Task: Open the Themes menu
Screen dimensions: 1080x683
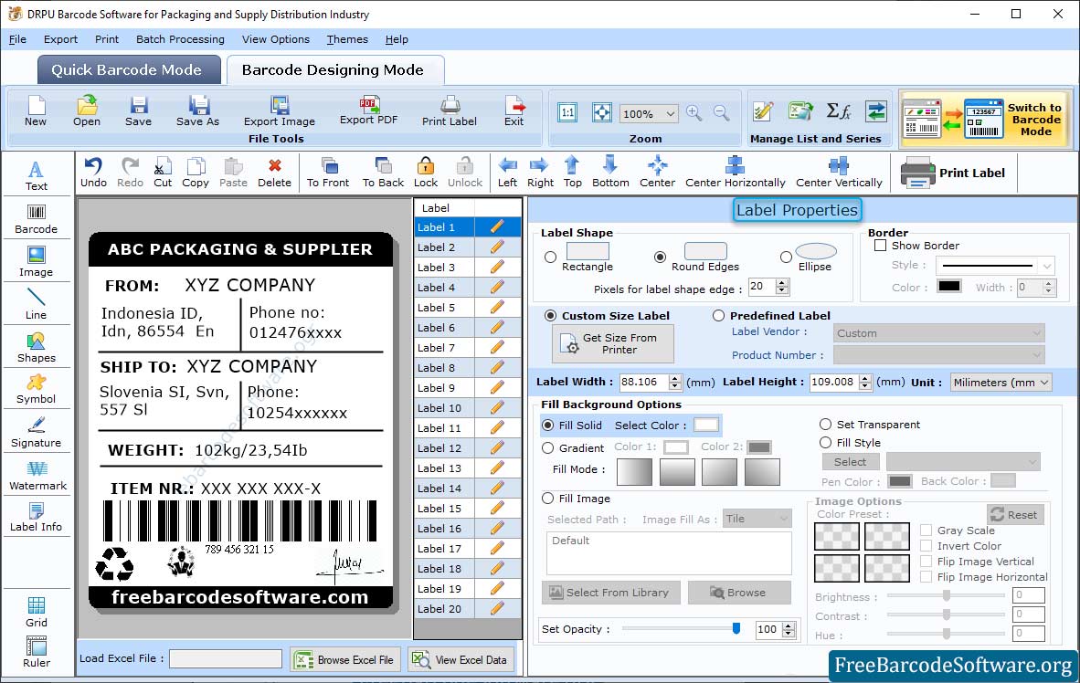Action: pos(347,39)
